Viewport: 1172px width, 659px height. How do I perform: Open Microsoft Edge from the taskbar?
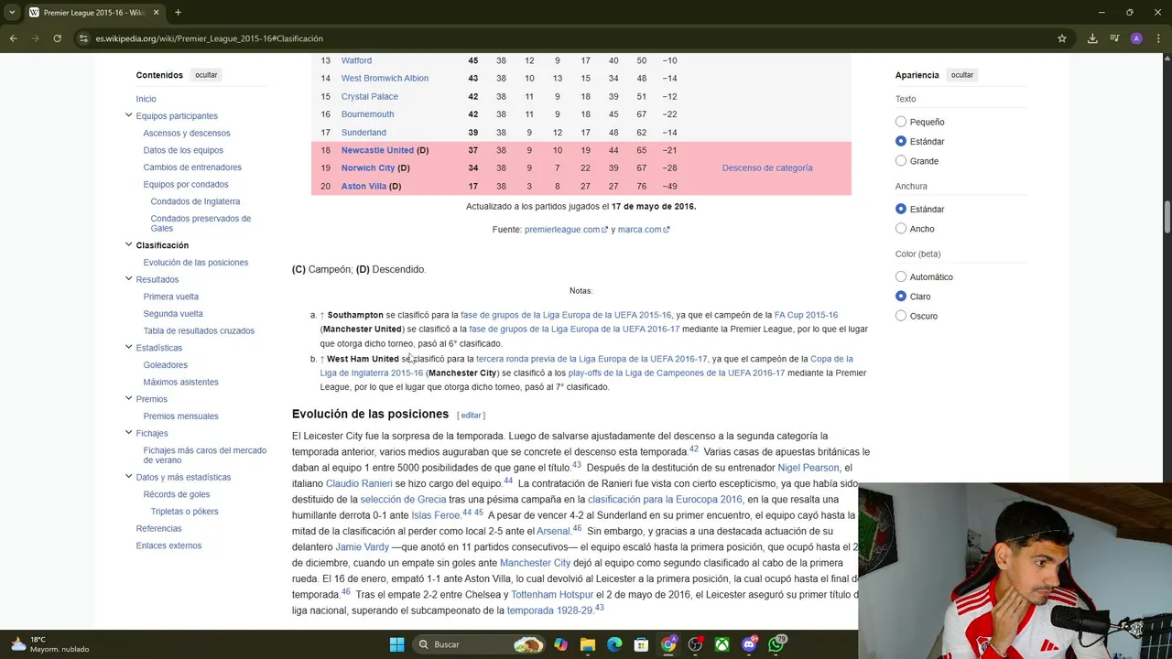[x=614, y=644]
